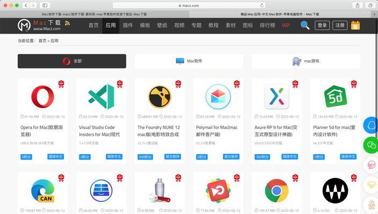The width and height of the screenshot is (378, 214).
Task: Open the Planner 5d app icon
Action: click(336, 96)
